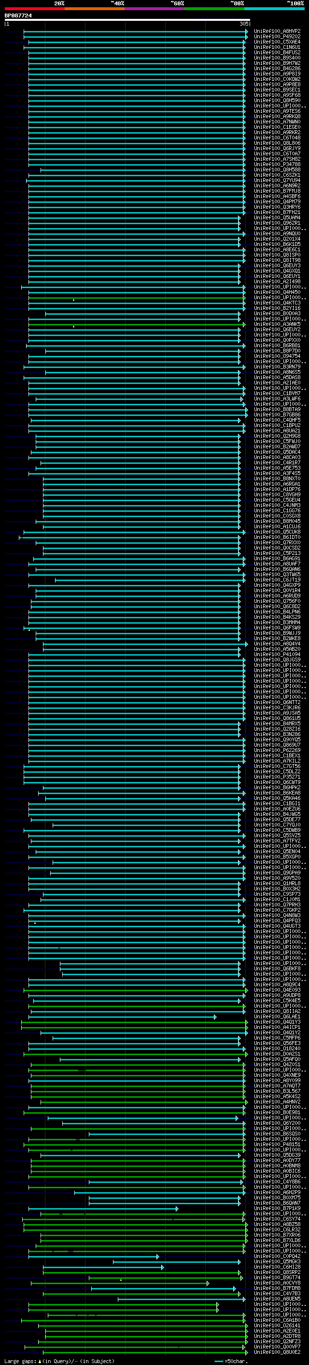This screenshot has width=309, height=1365.
Task: Select the UniRef100_A9TES6 entry
Action: (277, 111)
